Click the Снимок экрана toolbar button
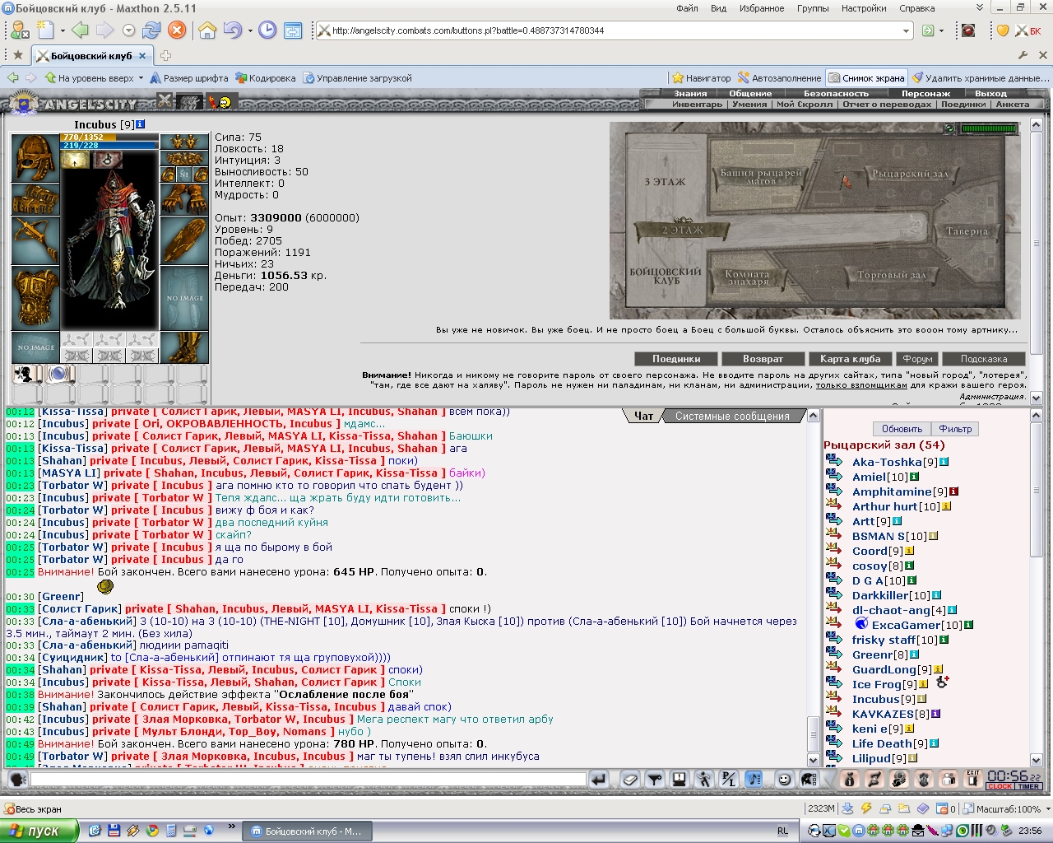This screenshot has width=1053, height=843. tap(866, 78)
